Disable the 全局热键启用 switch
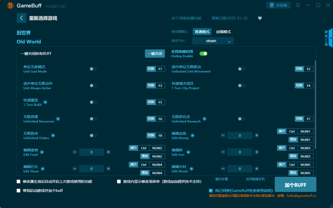 pos(203,53)
